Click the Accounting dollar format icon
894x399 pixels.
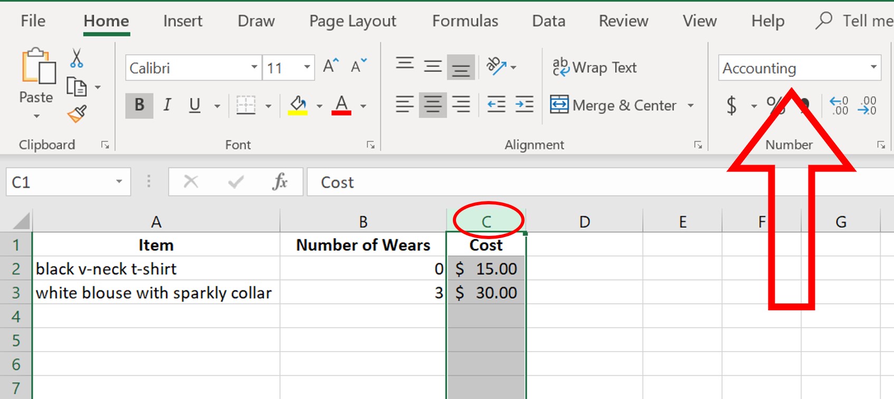pyautogui.click(x=731, y=106)
